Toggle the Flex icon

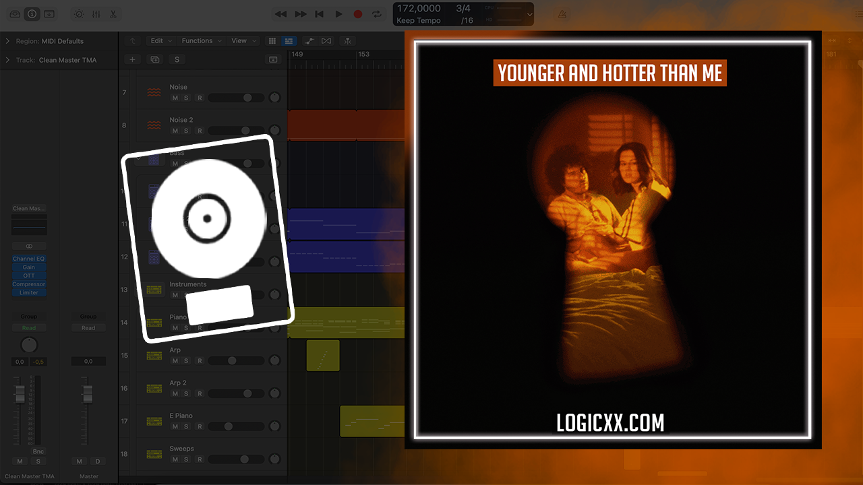click(x=326, y=41)
